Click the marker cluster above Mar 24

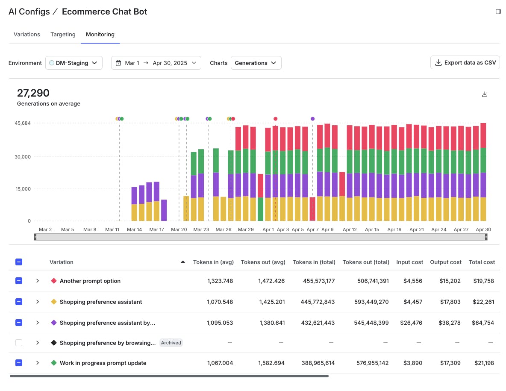(209, 119)
